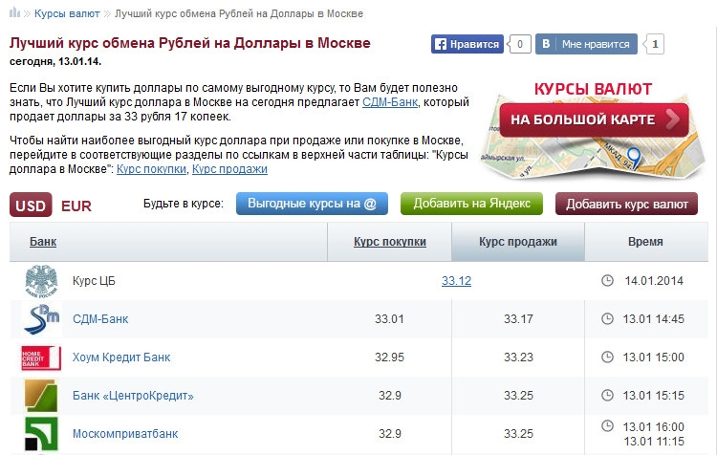Viewport: 717px width, 455px height.
Task: Click the Добавить курс валют button
Action: 626,204
